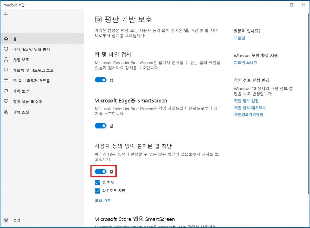The height and width of the screenshot is (228, 310).
Task: Click the 앱 및 파일 검사 heading
Action: tap(113, 54)
